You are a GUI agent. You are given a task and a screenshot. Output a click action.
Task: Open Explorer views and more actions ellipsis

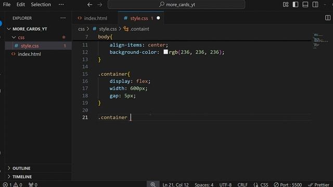(x=63, y=18)
